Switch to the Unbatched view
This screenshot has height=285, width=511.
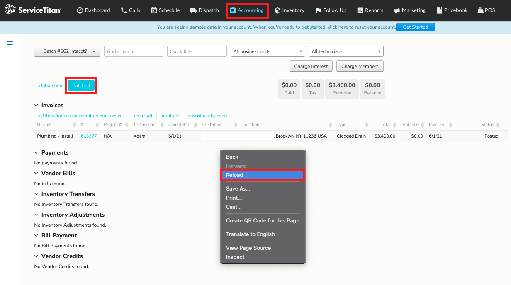tap(51, 85)
